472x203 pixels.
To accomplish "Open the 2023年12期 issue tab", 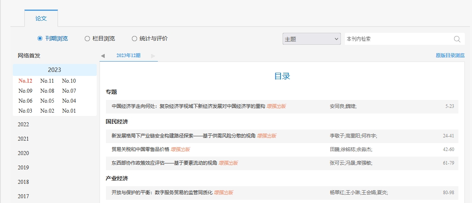I will pyautogui.click(x=128, y=56).
